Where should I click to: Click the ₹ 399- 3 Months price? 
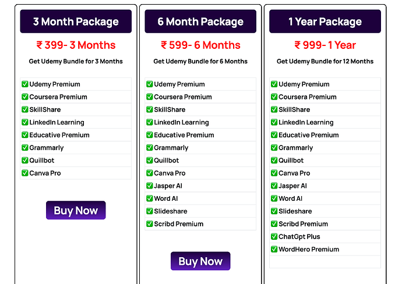tap(76, 45)
